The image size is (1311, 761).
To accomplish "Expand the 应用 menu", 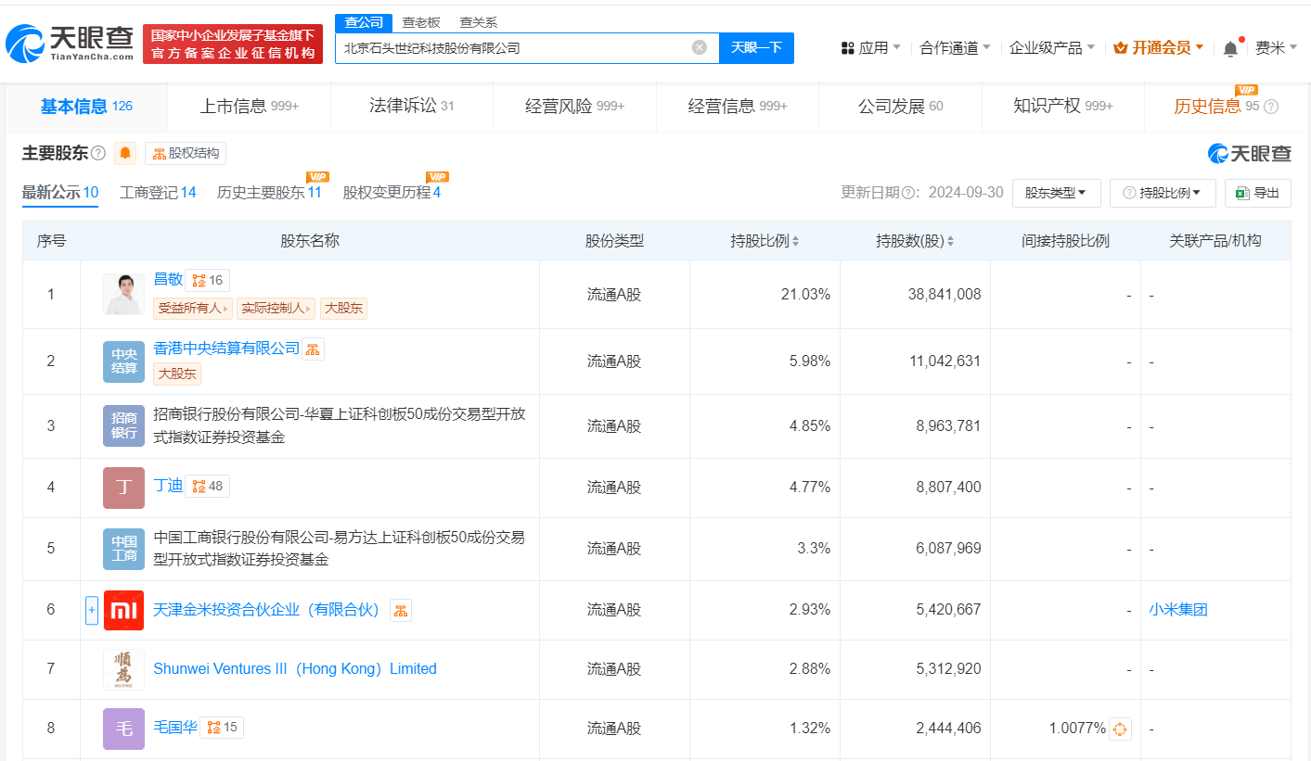I will (870, 48).
